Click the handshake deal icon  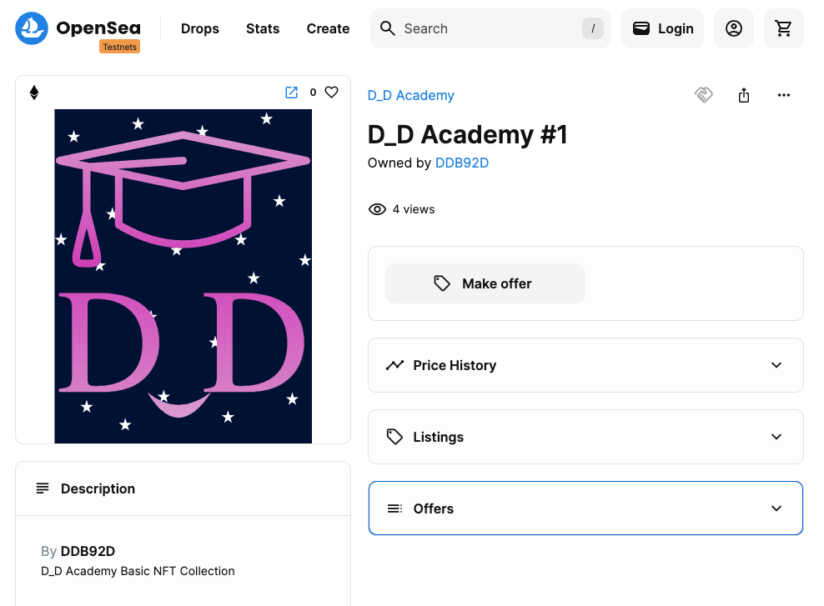(x=704, y=95)
